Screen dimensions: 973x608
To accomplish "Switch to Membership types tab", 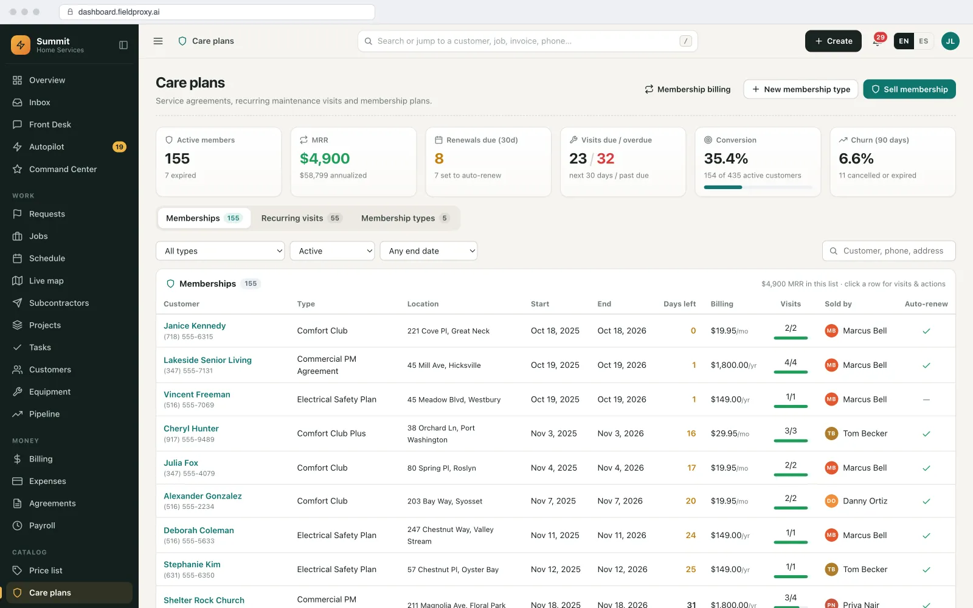I will point(405,218).
